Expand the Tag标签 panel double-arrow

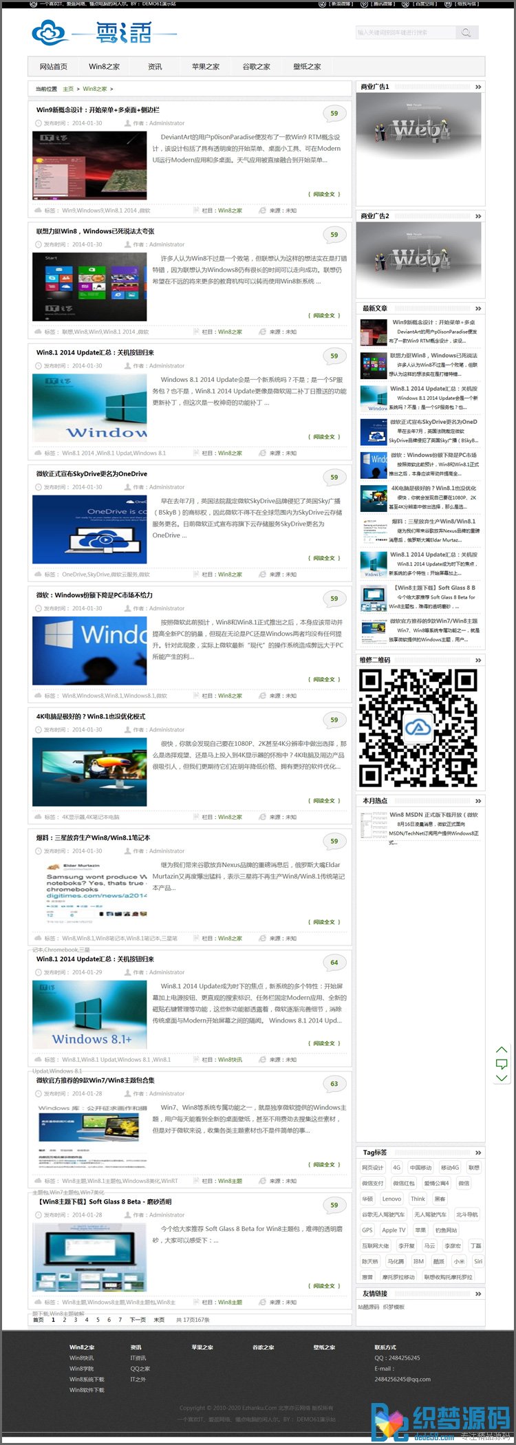point(478,1153)
